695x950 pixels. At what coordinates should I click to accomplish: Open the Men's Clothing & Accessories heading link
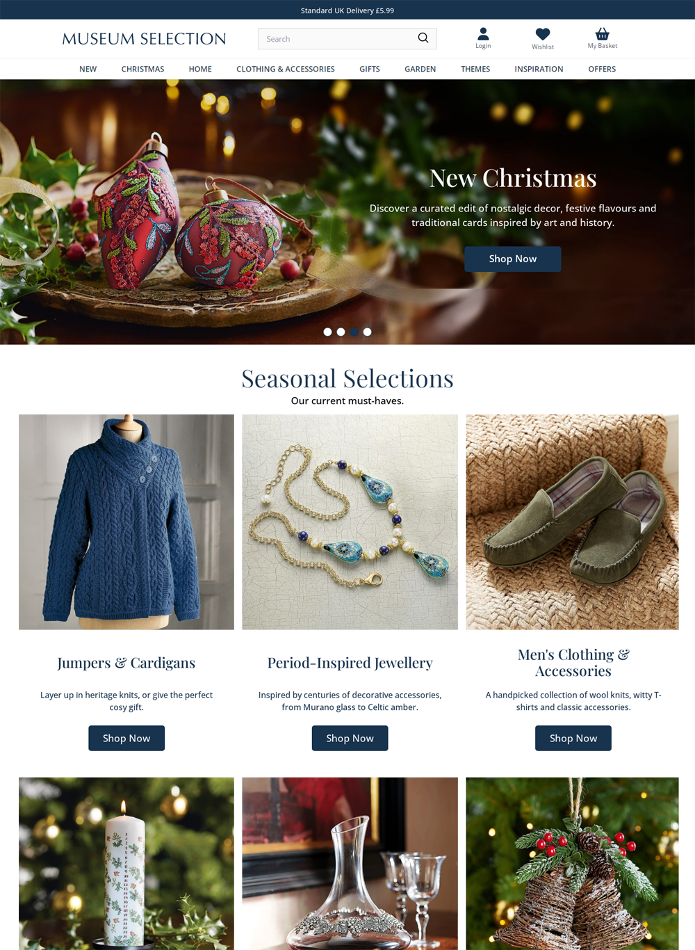(573, 663)
